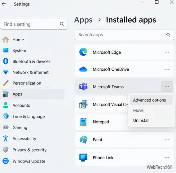This screenshot has width=176, height=173.
Task: Click the Home house icon
Action: pyautogui.click(x=6, y=40)
